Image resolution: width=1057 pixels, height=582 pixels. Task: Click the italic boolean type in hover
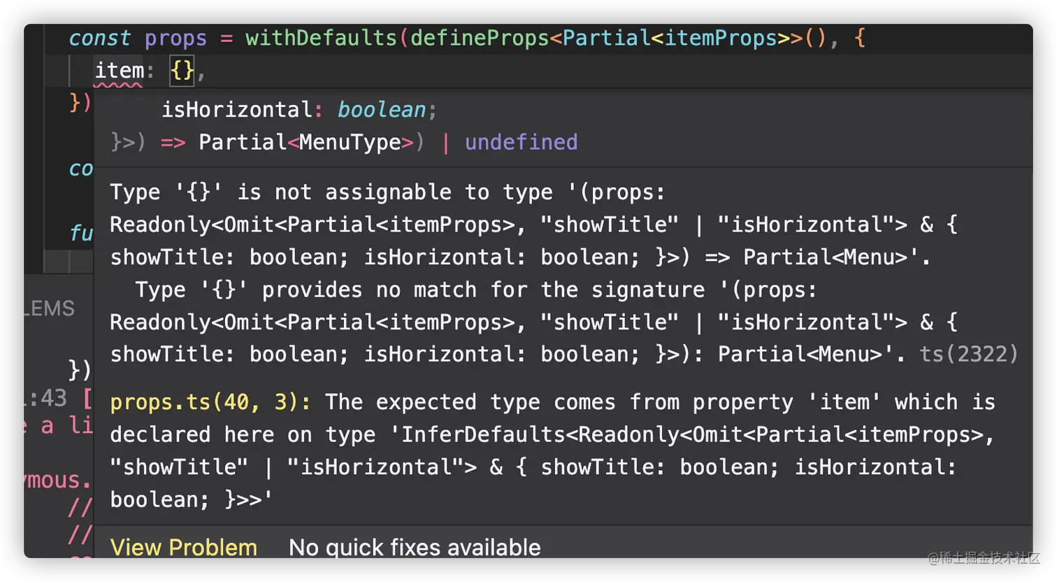pyautogui.click(x=382, y=110)
